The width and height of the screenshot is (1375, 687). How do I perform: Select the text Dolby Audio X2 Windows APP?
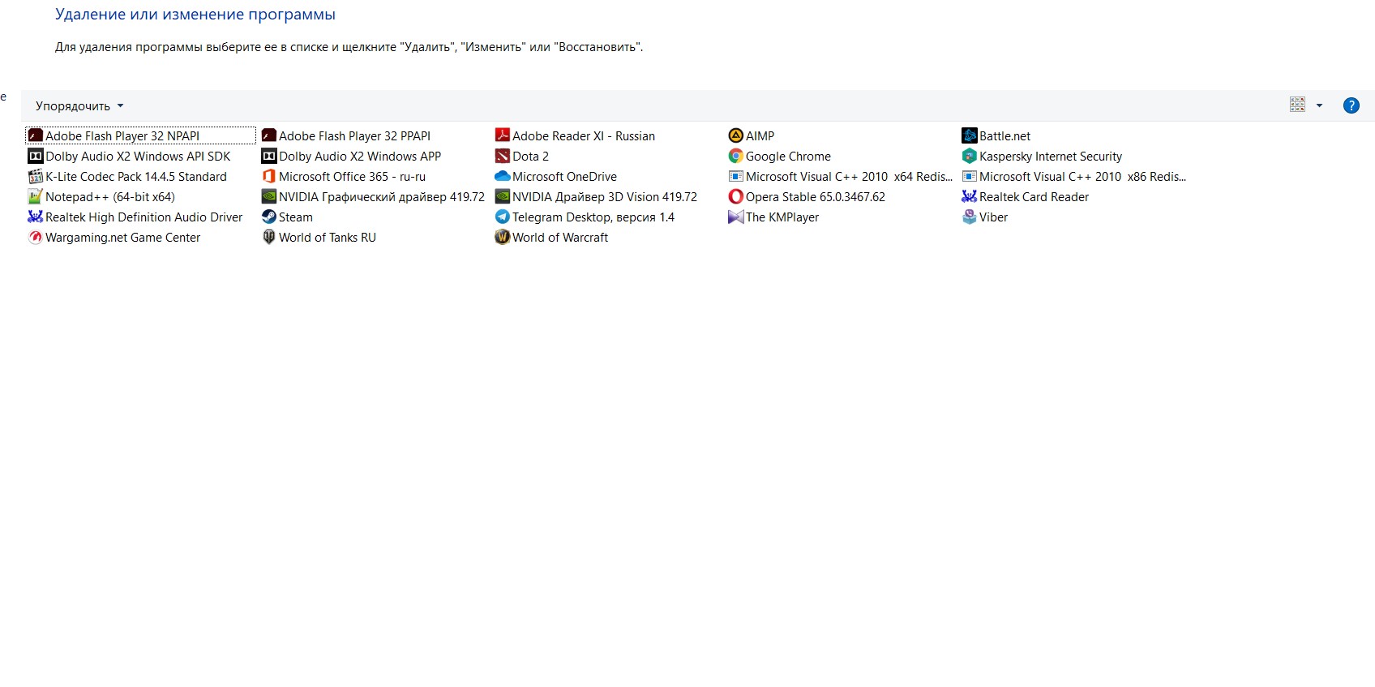360,157
